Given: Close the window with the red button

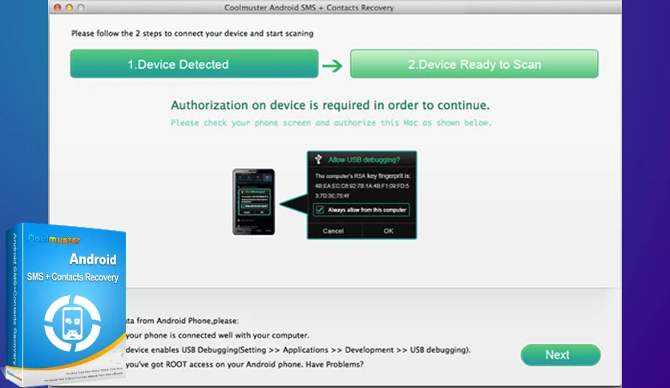Looking at the screenshot, I should [x=58, y=7].
